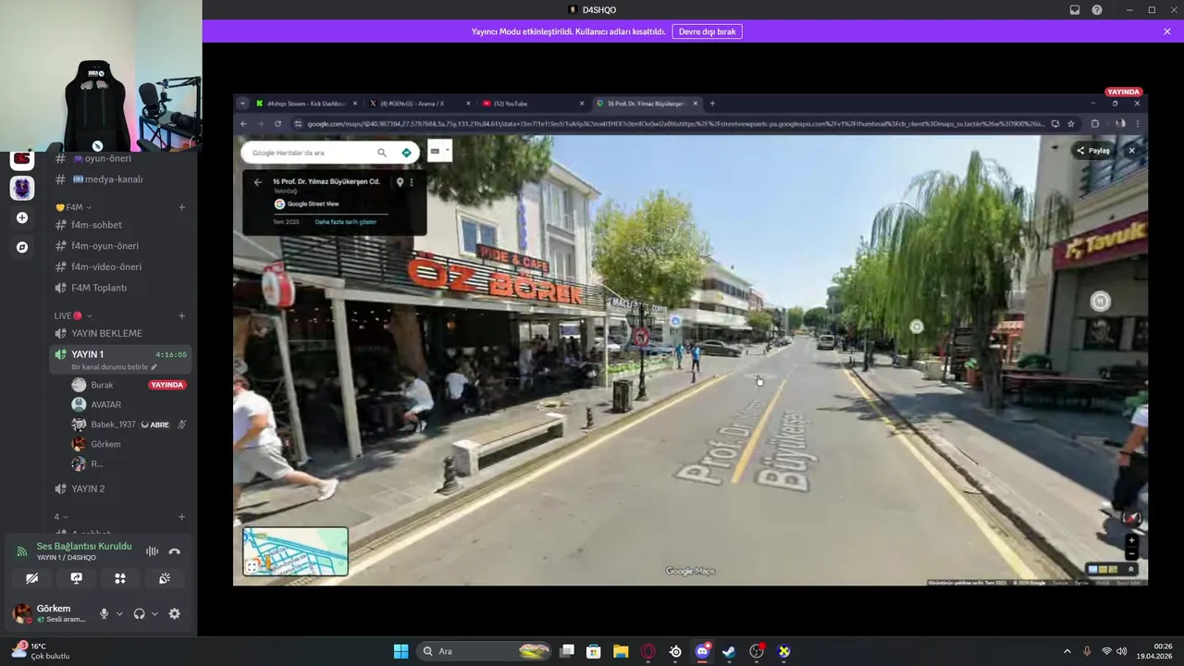This screenshot has width=1184, height=666.
Task: Exit Street View with back arrow
Action: coord(258,182)
